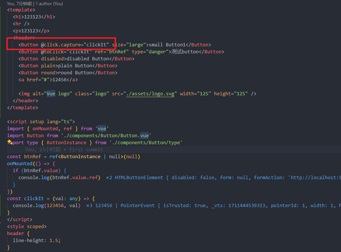Viewport: 341px width, 252px height.
Task: Click the 'header {' CSS selector
Action: [x=18, y=234]
